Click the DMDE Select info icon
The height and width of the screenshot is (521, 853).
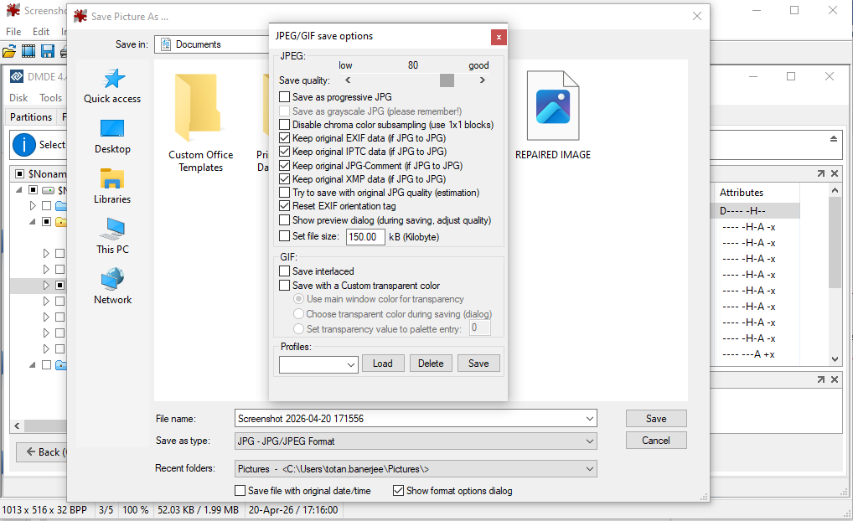click(24, 145)
